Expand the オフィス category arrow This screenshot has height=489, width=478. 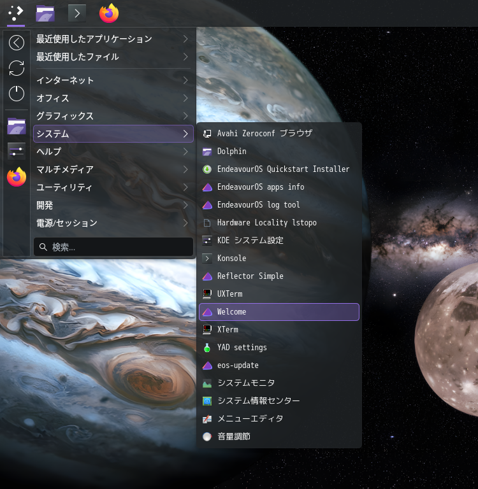point(185,98)
